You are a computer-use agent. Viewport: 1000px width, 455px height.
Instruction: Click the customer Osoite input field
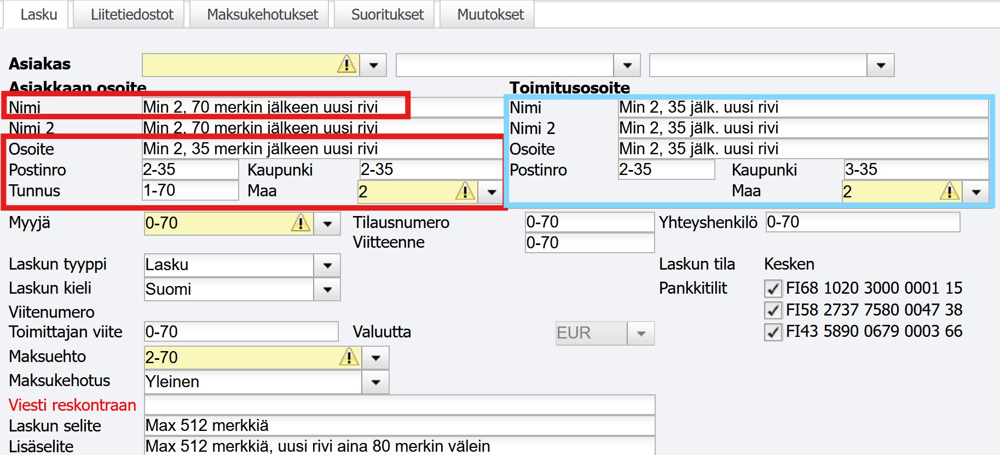tap(322, 149)
